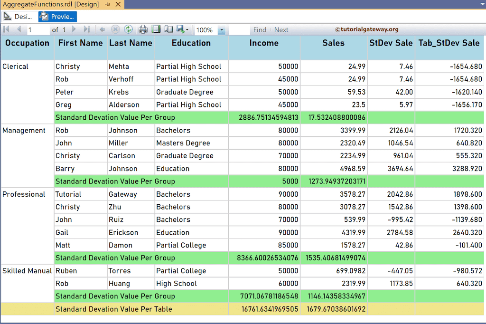Image resolution: width=486 pixels, height=324 pixels.
Task: Select the Preview tab
Action: (x=57, y=16)
